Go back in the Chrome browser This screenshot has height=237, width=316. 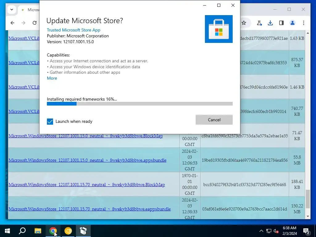[x=12, y=23]
